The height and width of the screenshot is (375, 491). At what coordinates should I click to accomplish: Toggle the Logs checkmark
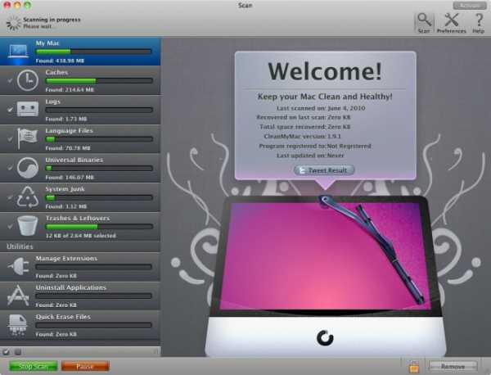(x=10, y=108)
